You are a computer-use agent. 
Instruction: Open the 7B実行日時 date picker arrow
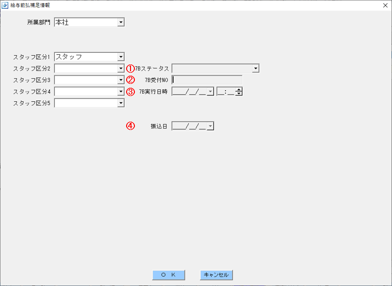tap(211, 92)
